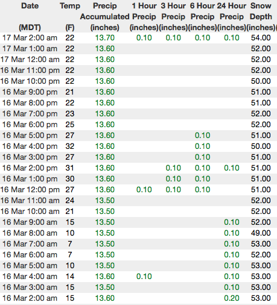This screenshot has width=277, height=305.
Task: Click the 16 Mar 11:00 pm date cell
Action: tap(30, 71)
